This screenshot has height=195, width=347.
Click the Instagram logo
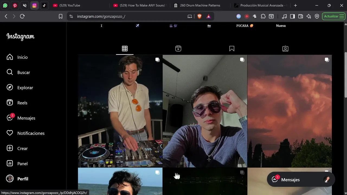[x=20, y=37]
